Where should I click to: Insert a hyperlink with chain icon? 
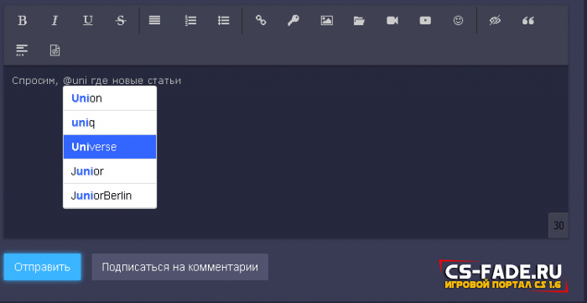pyautogui.click(x=261, y=21)
